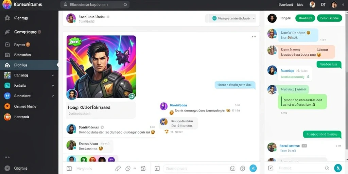Click the two-dot overflow near the sidebar bottom
This screenshot has width=348, height=174.
point(7,157)
